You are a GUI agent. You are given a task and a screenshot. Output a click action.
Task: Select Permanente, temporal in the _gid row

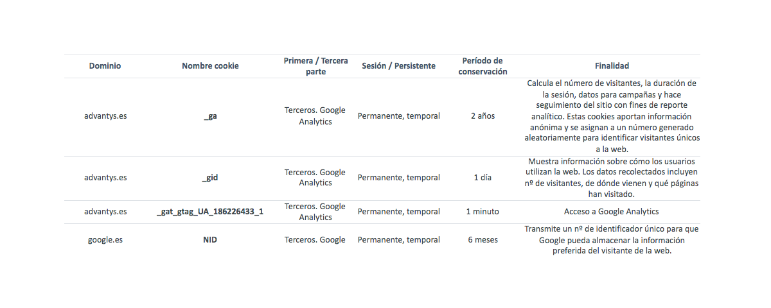pos(398,178)
